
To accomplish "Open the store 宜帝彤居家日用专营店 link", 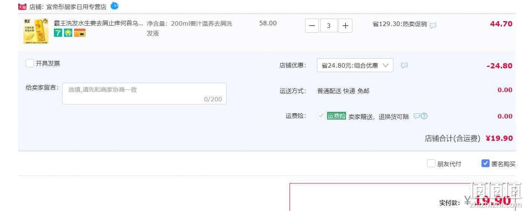I will click(76, 7).
